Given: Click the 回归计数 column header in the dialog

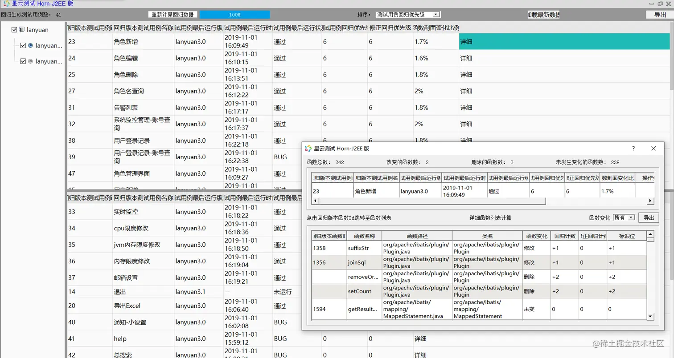Looking at the screenshot, I should pyautogui.click(x=564, y=236).
